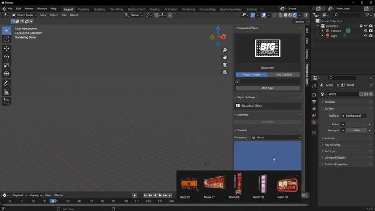Open the viewport Add menu
The width and height of the screenshot is (375, 211).
point(64,15)
